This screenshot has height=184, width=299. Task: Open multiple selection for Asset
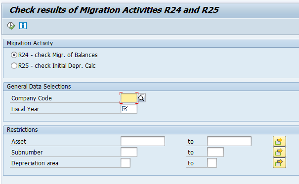[279, 141]
